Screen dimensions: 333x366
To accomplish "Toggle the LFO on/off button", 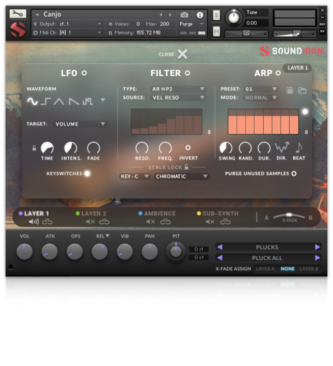I will point(84,73).
